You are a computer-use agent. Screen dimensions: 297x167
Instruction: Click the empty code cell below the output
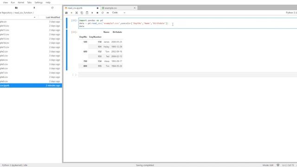pyautogui.click(x=187, y=75)
